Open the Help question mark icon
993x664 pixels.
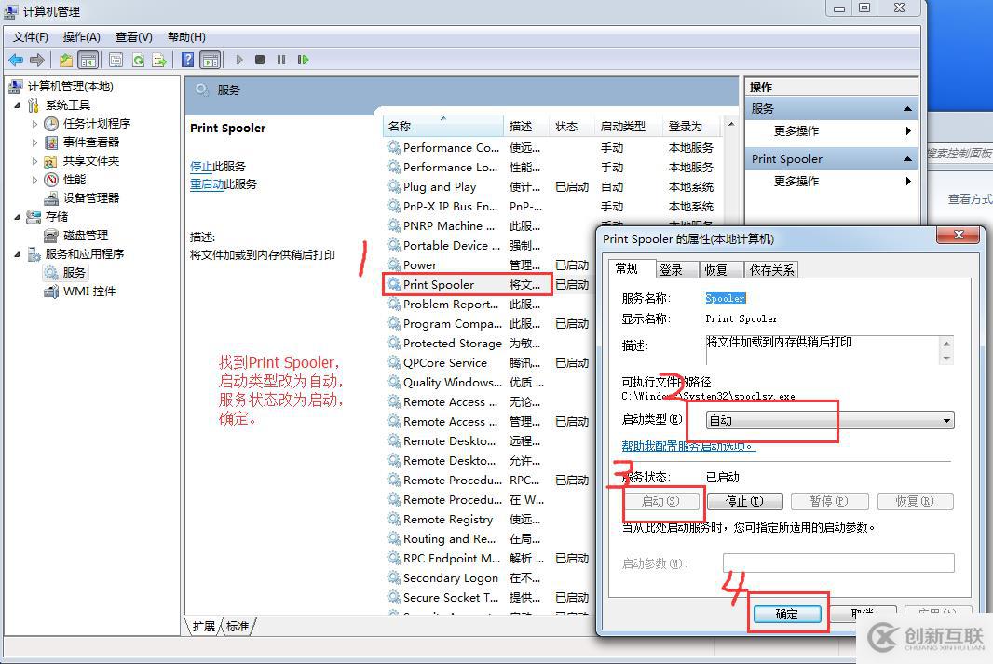click(187, 60)
